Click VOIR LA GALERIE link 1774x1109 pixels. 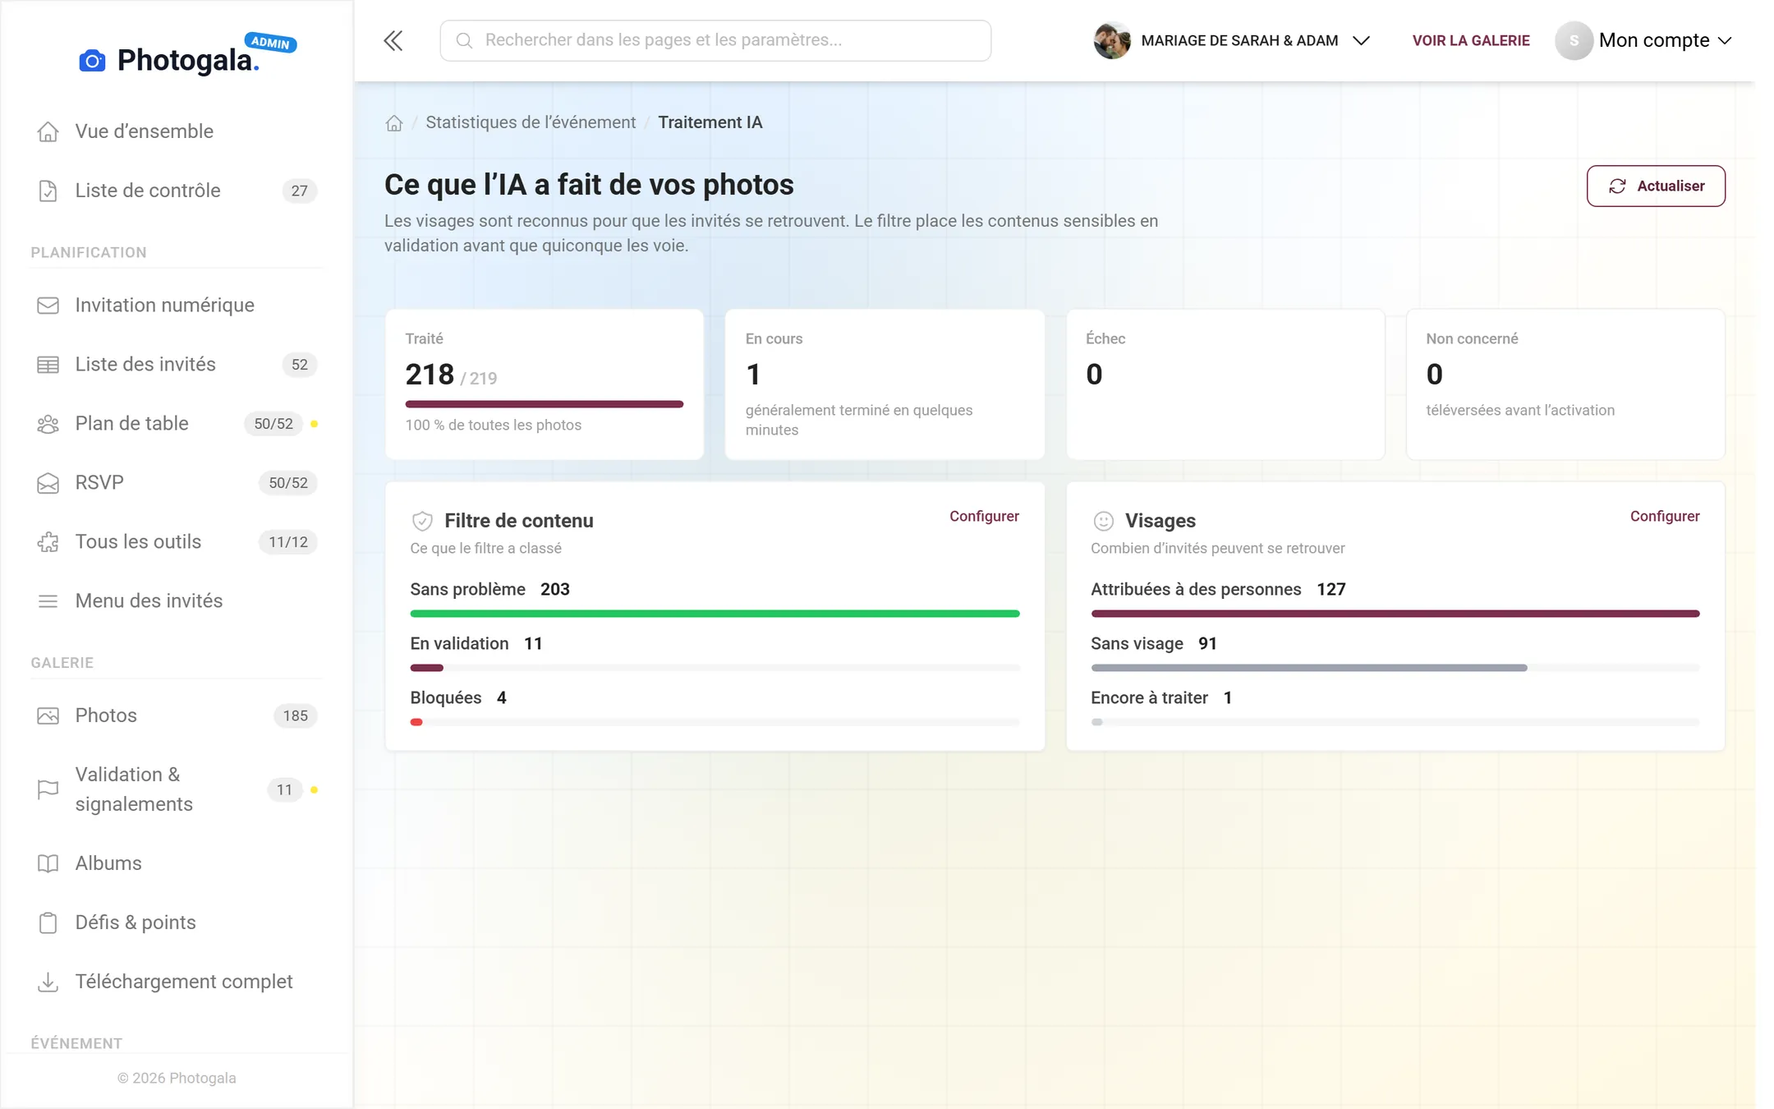pos(1470,40)
